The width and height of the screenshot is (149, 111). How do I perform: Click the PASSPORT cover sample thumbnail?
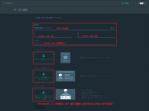tap(65, 58)
